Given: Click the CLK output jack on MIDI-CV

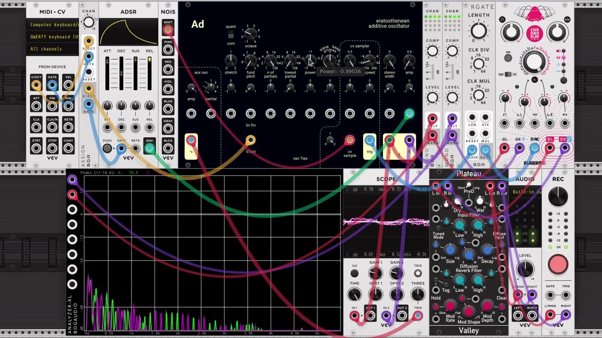Looking at the screenshot, I should [x=36, y=127].
